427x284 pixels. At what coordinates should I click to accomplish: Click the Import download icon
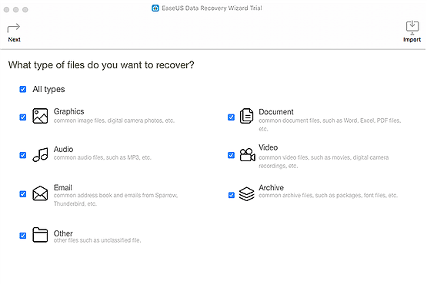pos(412,28)
